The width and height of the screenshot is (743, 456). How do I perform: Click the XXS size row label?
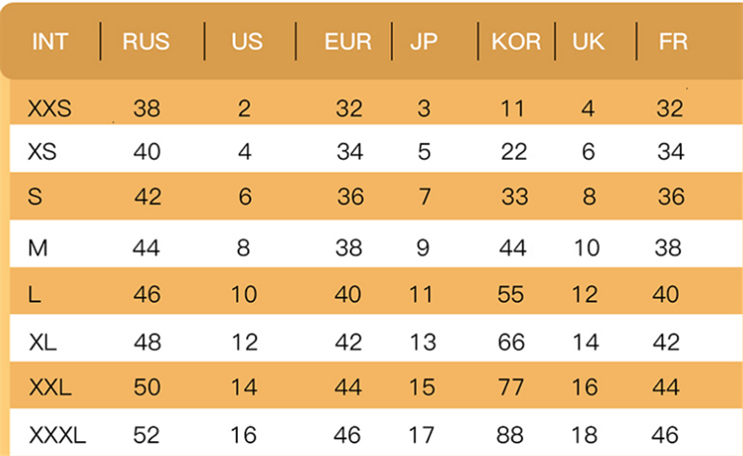pyautogui.click(x=50, y=109)
